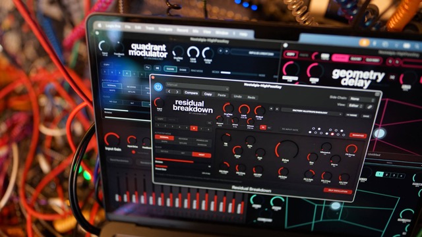Click the link icon beside View
This screenshot has width=422, height=237.
[x=370, y=107]
